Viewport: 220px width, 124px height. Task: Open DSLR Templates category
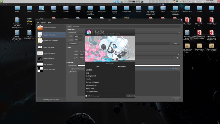pos(51,59)
